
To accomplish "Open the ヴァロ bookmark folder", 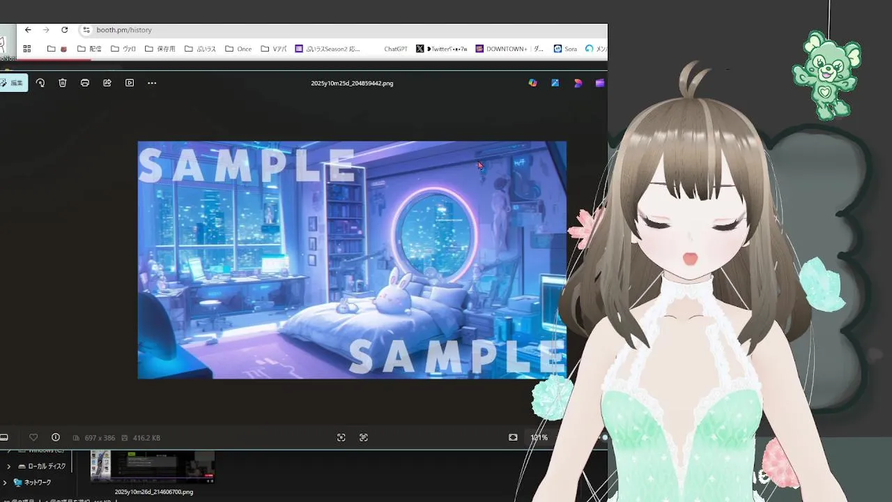I will [x=123, y=49].
